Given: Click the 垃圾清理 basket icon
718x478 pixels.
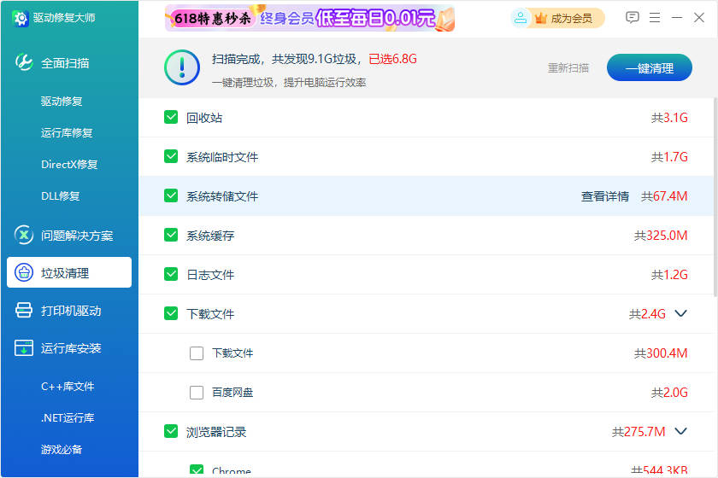Looking at the screenshot, I should click(x=24, y=272).
